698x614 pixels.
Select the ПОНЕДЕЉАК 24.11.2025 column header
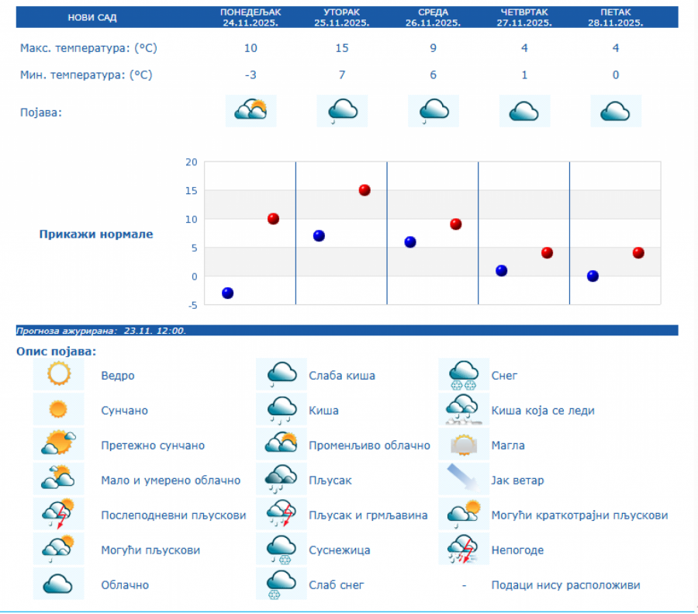coord(250,17)
